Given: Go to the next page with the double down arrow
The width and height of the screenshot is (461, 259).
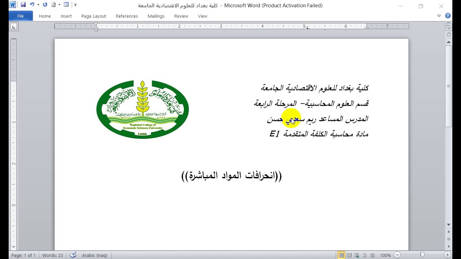Looking at the screenshot, I should pos(448,246).
